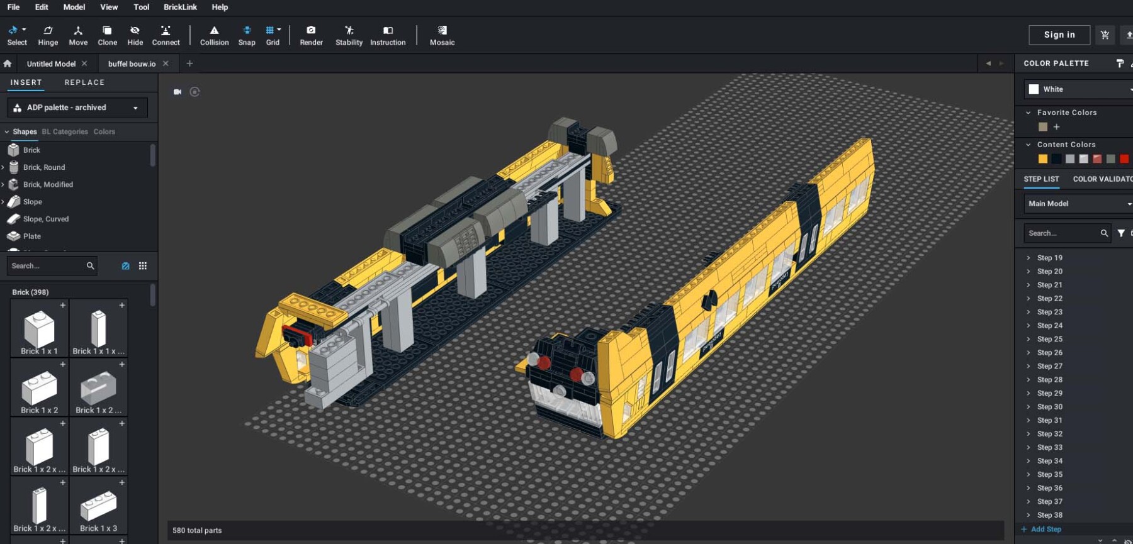Open the Mosaic tool
Screen dimensions: 1133x544
click(x=442, y=35)
